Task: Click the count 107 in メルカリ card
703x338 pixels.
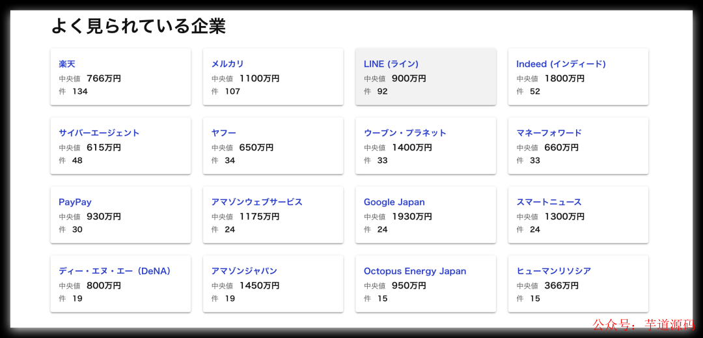Action: pos(232,91)
